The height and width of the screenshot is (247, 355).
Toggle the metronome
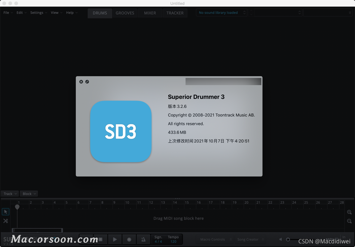pos(143,240)
